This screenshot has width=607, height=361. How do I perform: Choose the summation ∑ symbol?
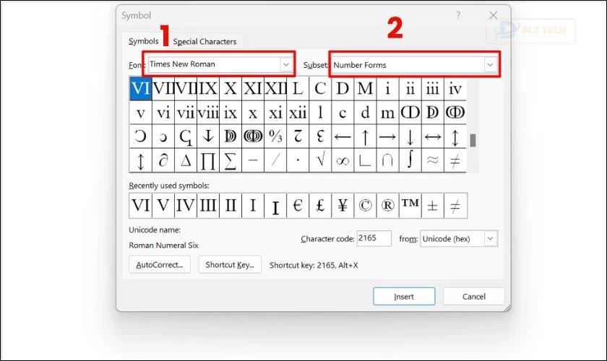pos(231,160)
